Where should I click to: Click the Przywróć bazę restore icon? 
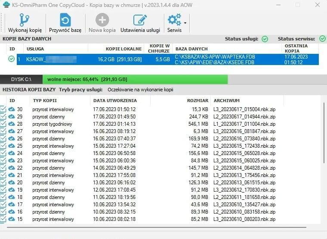65,20
